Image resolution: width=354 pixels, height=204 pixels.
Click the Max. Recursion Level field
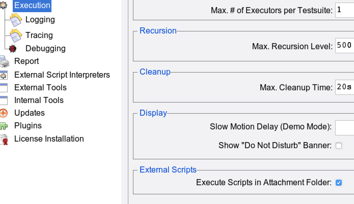345,46
